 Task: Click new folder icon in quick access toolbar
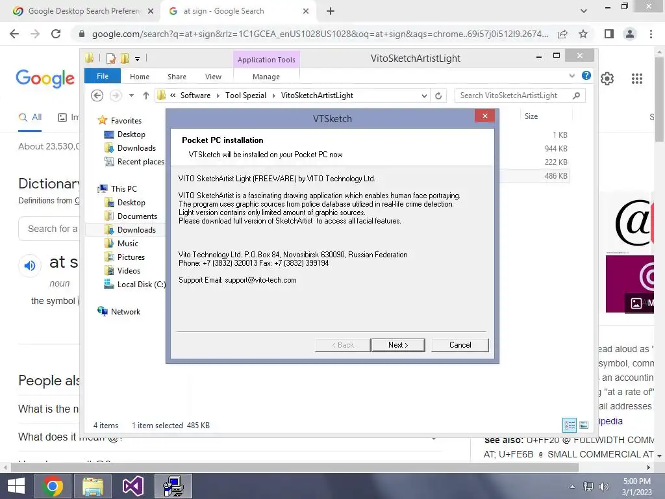125,58
